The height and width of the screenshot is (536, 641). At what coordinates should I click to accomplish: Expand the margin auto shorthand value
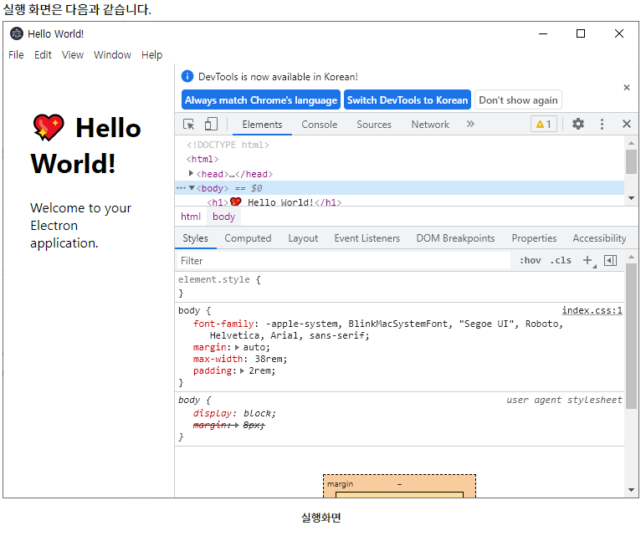pos(237,347)
